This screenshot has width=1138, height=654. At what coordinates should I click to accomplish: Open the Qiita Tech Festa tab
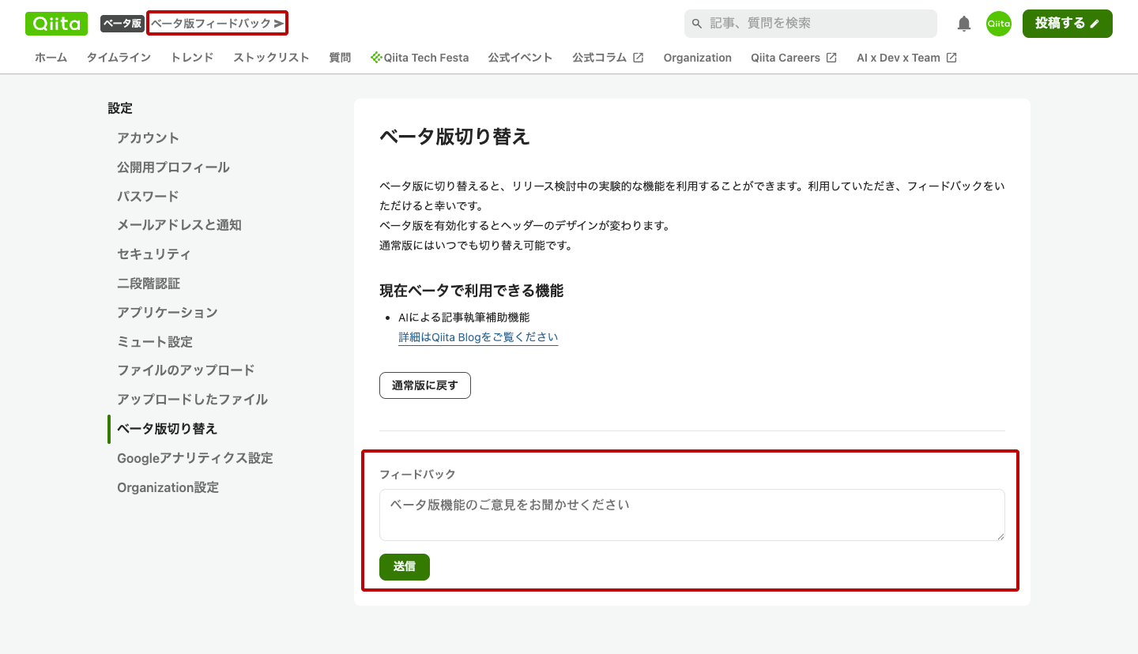tap(420, 58)
